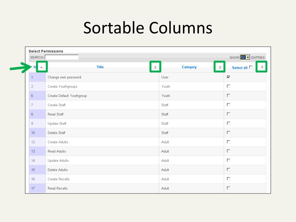Image resolution: width=296 pixels, height=222 pixels.
Task: Select Id cell 7
Action: click(x=37, y=105)
